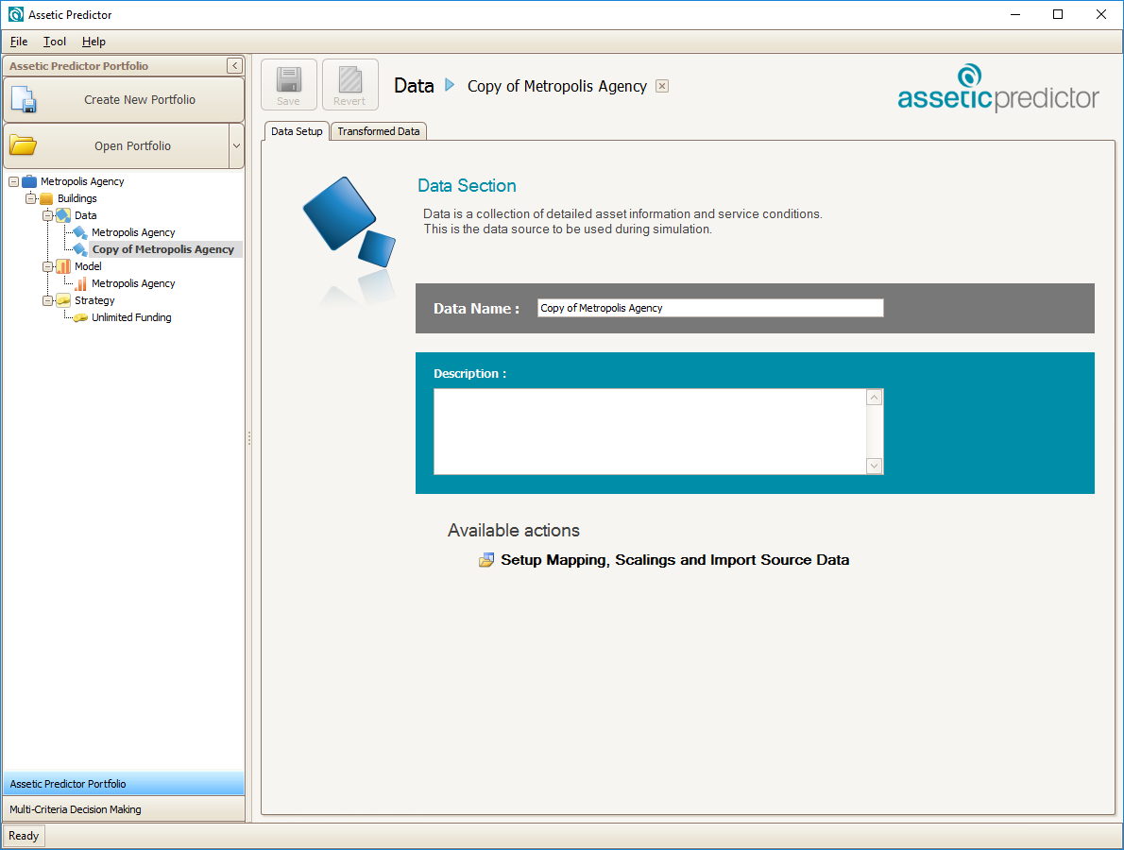Click the Create New Portfolio icon
Screen dimensions: 1124x850
coord(24,99)
